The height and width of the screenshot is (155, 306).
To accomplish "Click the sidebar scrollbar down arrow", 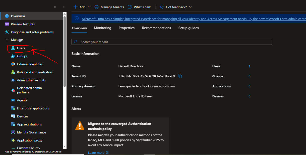I will 65,146.
